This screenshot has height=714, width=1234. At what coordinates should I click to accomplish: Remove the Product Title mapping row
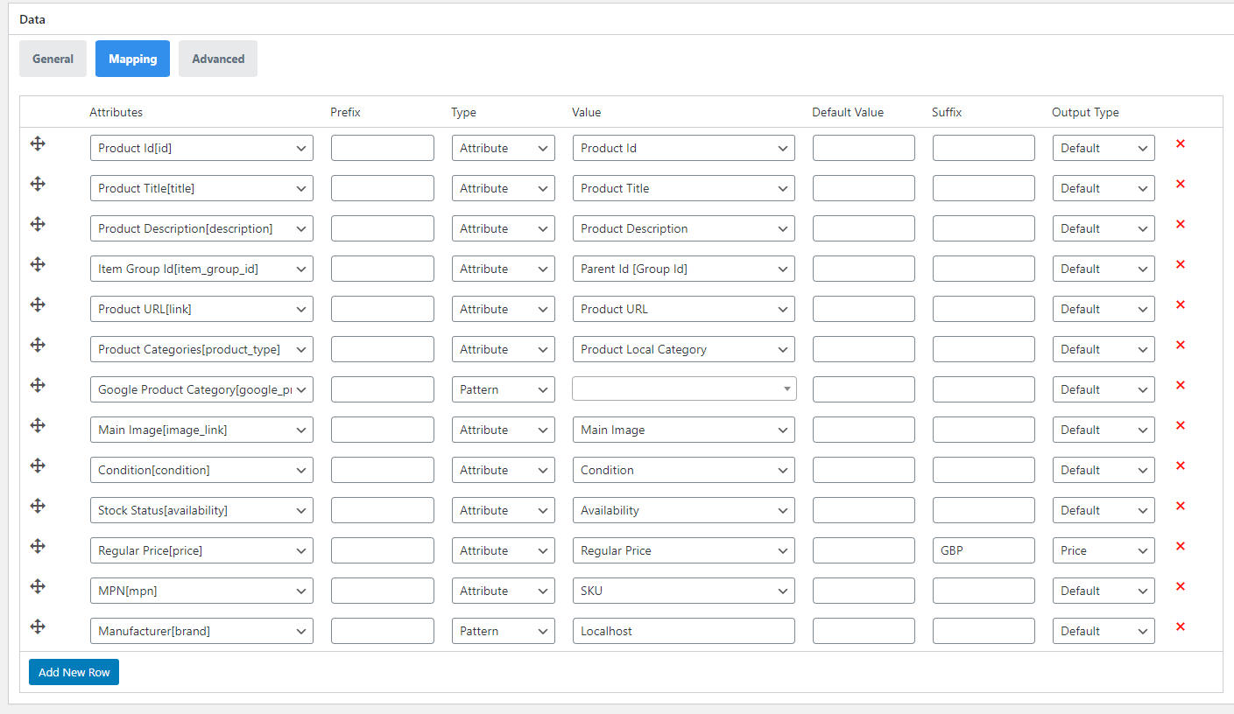(1181, 184)
